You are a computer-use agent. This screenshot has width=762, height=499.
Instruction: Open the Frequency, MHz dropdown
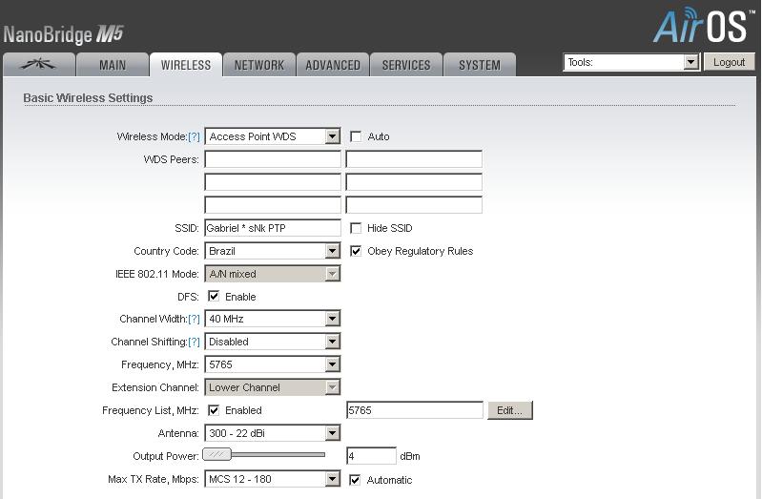tap(272, 364)
